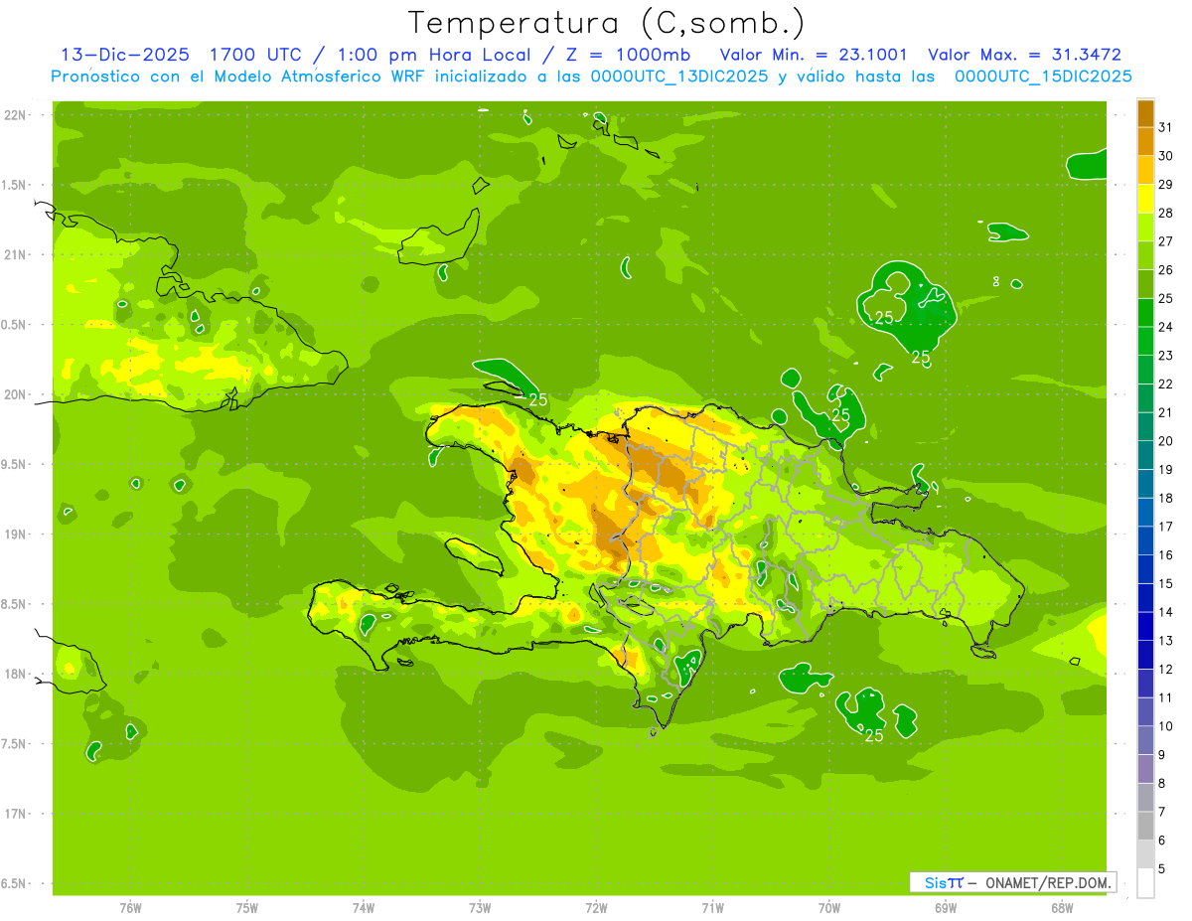Click legend value 5
Viewport: 1192px width, 921px height.
pyautogui.click(x=1162, y=869)
